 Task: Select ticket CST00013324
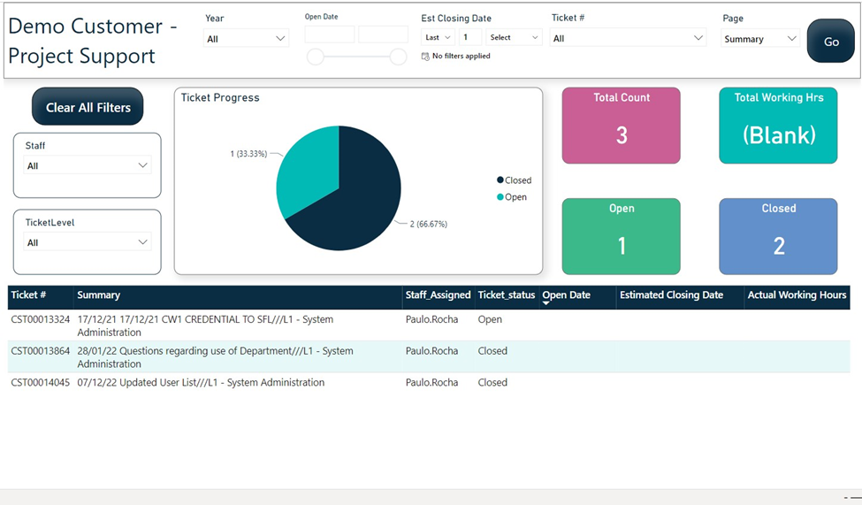41,319
